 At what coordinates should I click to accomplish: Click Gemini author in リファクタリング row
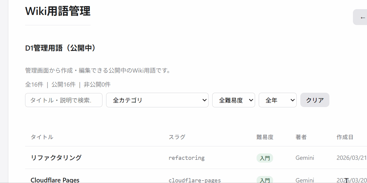[305, 158]
